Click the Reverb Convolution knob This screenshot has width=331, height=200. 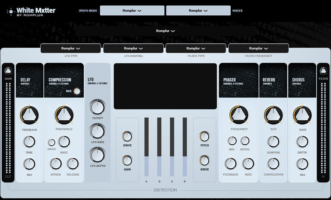(273, 164)
